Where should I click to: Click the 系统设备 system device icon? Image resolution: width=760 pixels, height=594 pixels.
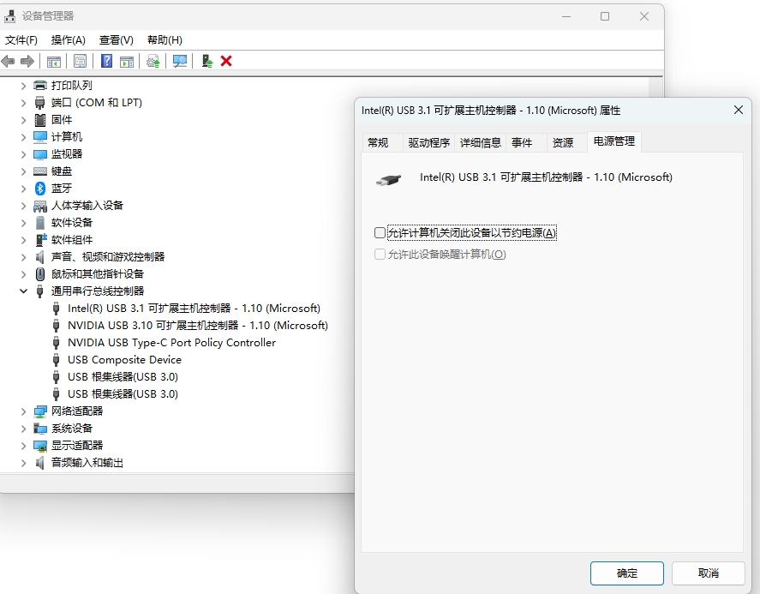(40, 429)
